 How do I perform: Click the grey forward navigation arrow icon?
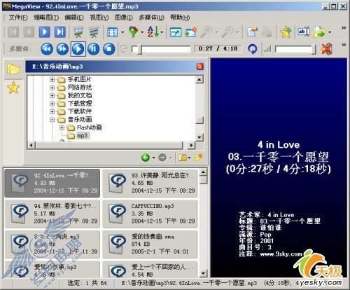tap(162, 158)
